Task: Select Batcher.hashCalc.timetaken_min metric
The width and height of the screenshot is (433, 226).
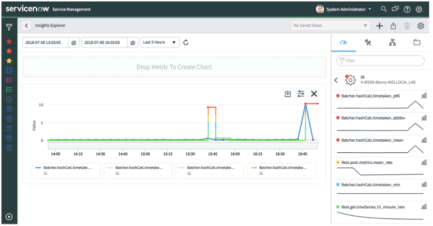Action: pos(371,185)
